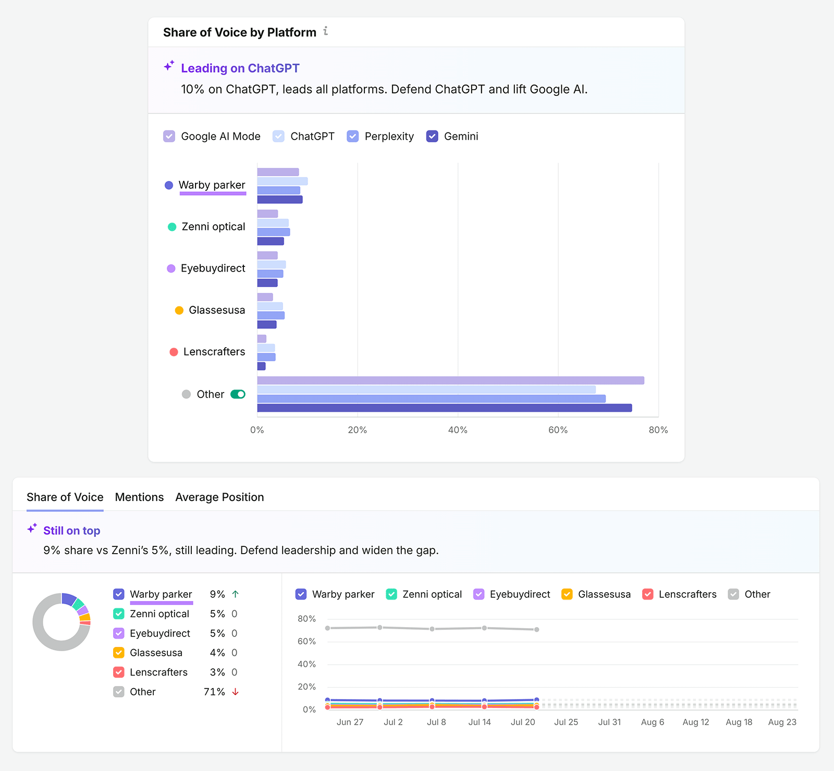The width and height of the screenshot is (834, 771).
Task: Click the Leading on ChatGPT insight heading
Action: tap(240, 68)
